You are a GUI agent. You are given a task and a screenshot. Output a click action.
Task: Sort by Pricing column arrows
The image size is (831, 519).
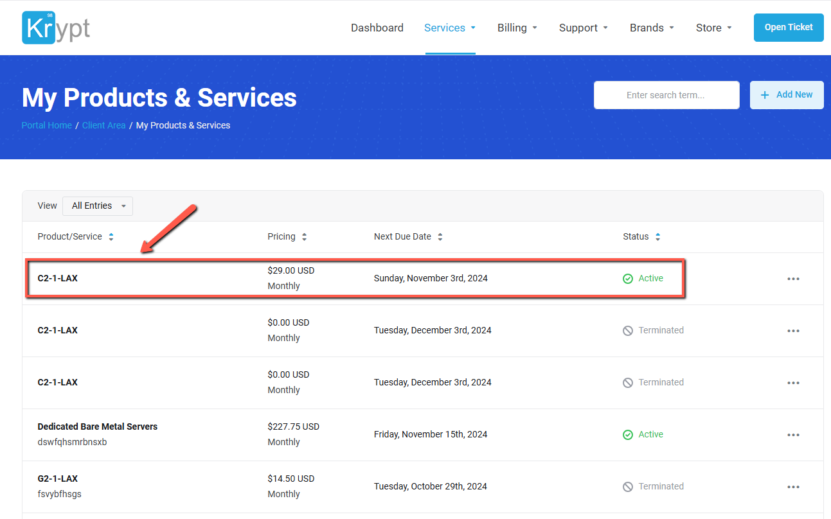coord(304,237)
